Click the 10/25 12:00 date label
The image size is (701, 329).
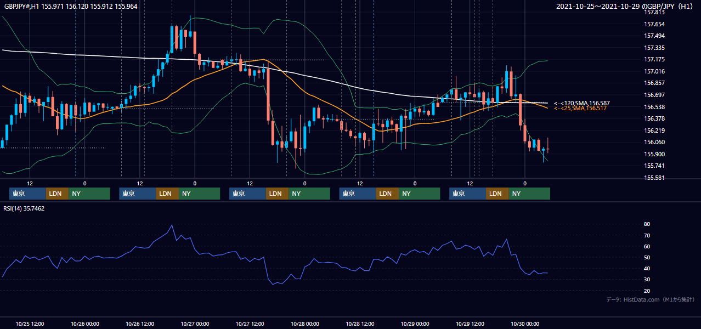[x=30, y=324]
